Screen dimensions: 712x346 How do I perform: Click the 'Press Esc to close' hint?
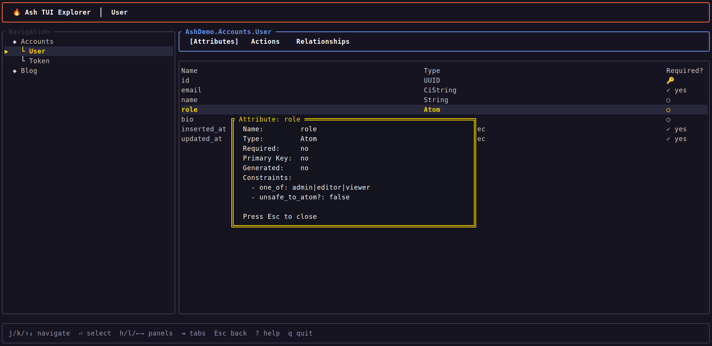coord(280,217)
